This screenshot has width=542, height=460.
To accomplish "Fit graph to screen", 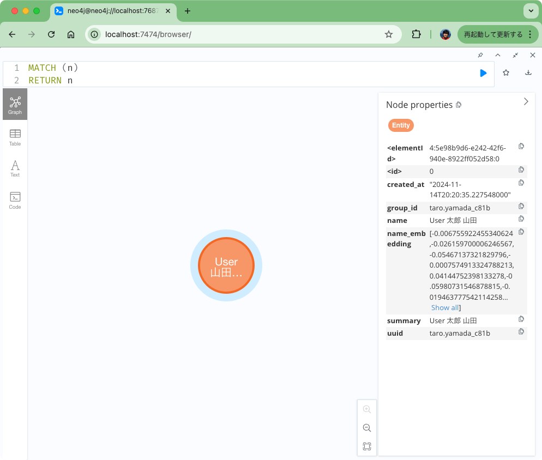I will [x=367, y=446].
